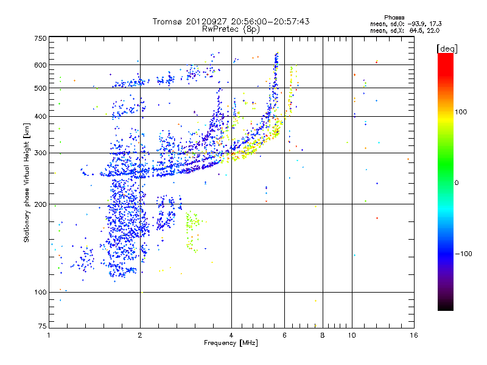Click height axis tick label "400"

(x=40, y=116)
